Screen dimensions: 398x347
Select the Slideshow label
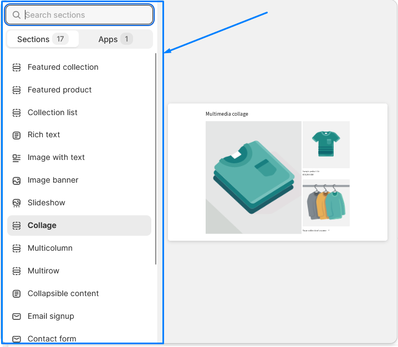tap(47, 203)
